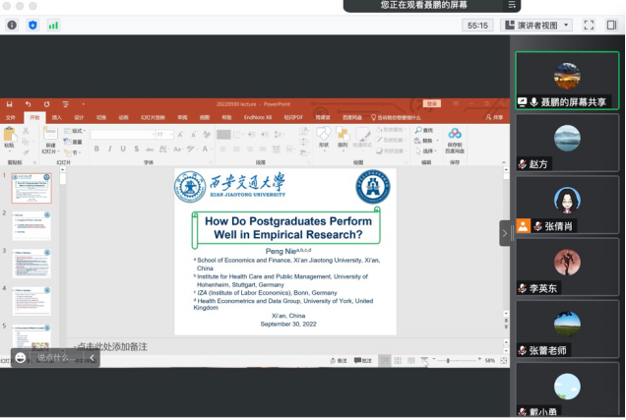Click the emoji reaction icon

[x=21, y=358]
